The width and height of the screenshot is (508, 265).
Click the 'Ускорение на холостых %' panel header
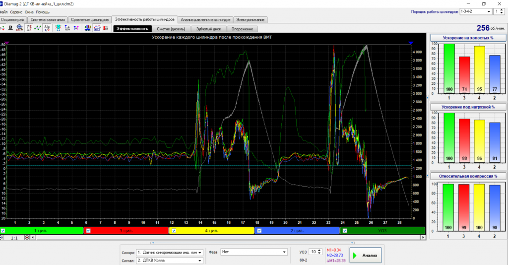pos(468,38)
